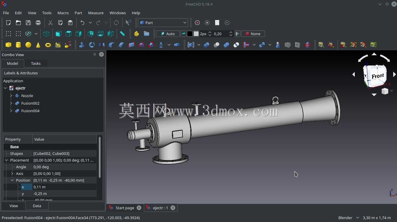Expand the Axis property row

tap(12, 173)
